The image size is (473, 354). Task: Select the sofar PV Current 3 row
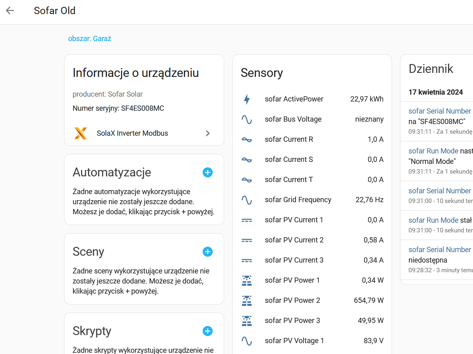(312, 260)
